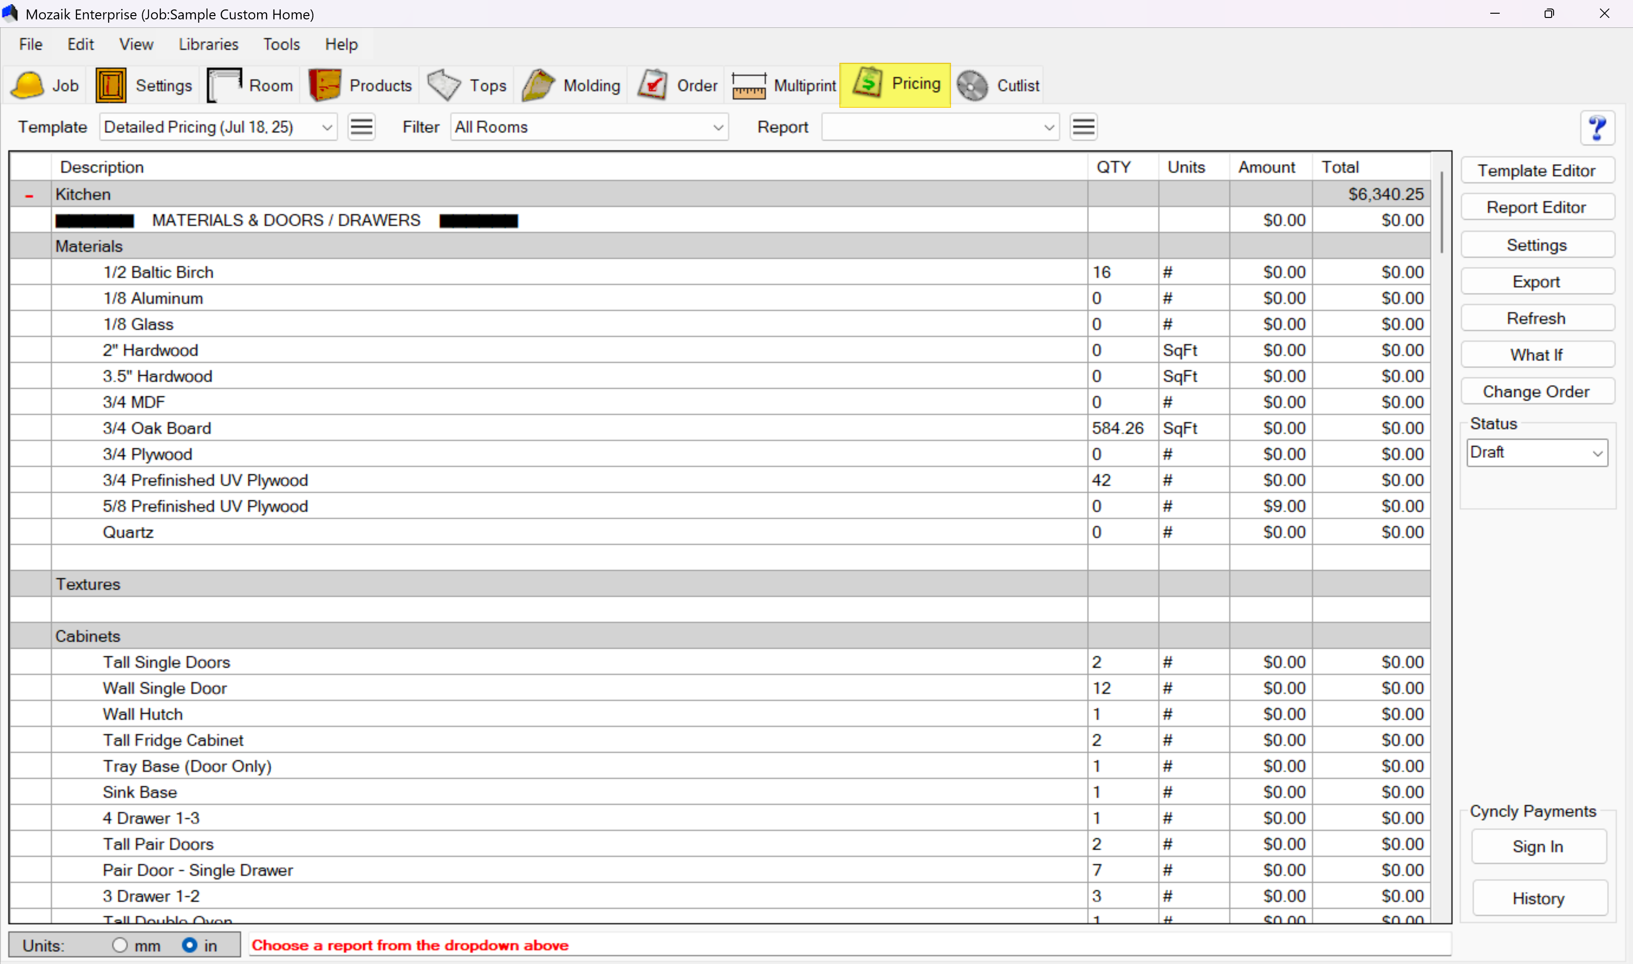Open the Molding toolbar icon
The width and height of the screenshot is (1633, 964).
(x=538, y=85)
